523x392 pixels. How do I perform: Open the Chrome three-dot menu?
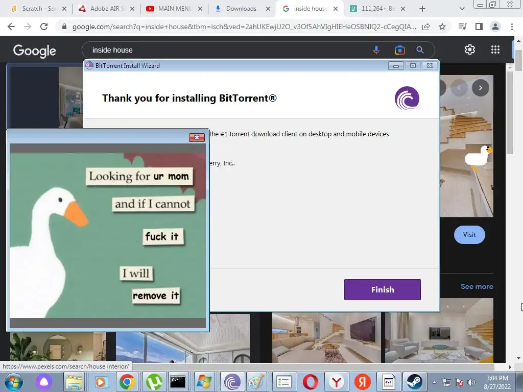click(x=512, y=27)
